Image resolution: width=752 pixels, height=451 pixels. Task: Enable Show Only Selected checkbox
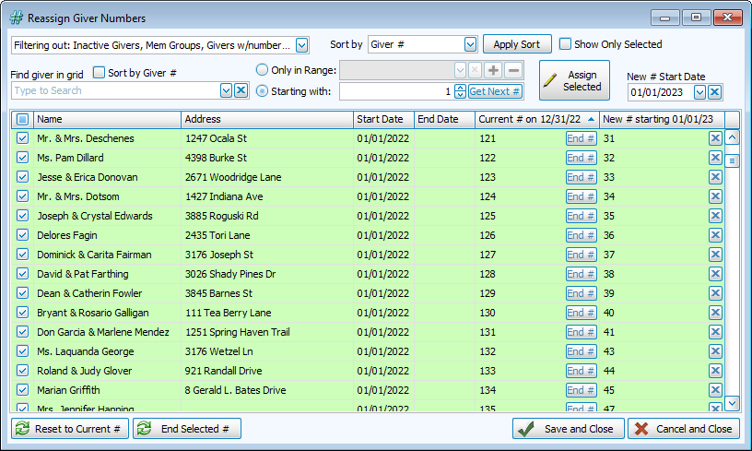click(566, 44)
